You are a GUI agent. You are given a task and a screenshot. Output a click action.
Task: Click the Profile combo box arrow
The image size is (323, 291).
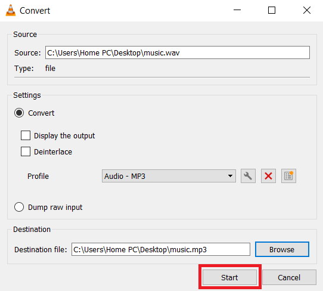click(x=230, y=176)
